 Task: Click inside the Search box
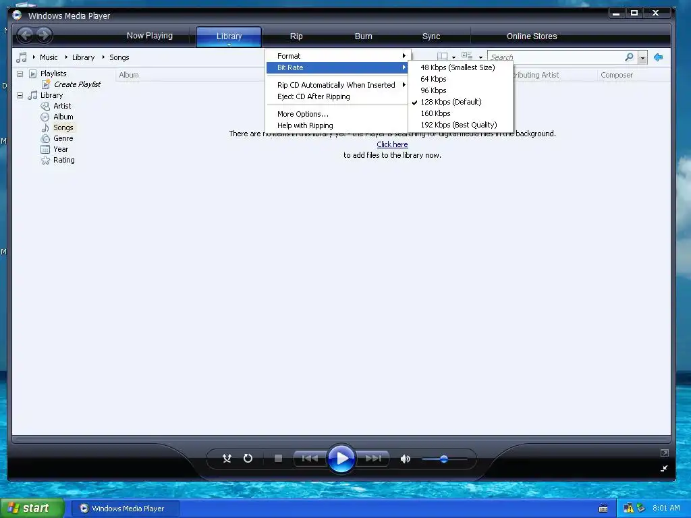[x=556, y=57]
